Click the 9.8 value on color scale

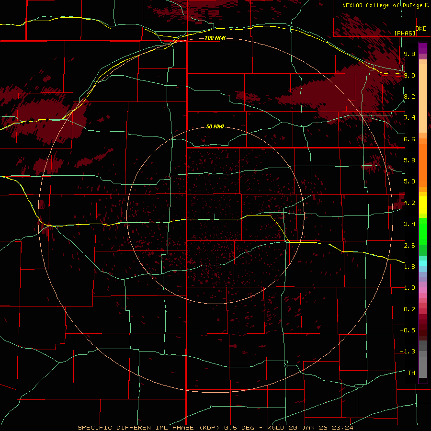pyautogui.click(x=409, y=54)
